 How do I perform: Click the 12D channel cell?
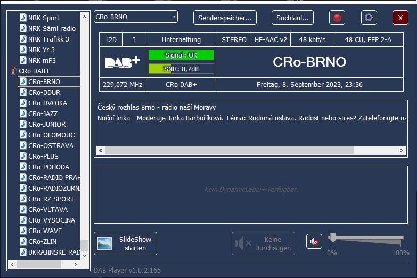(111, 39)
